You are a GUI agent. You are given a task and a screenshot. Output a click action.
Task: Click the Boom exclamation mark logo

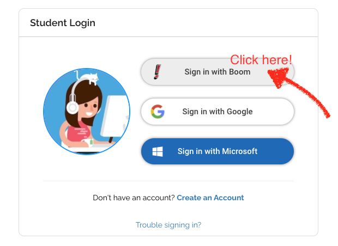158,72
